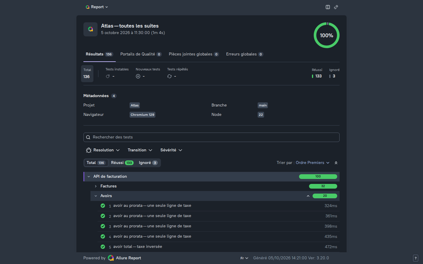Open the avoir total — taxe inversée test
This screenshot has height=264, width=423.
(219, 247)
